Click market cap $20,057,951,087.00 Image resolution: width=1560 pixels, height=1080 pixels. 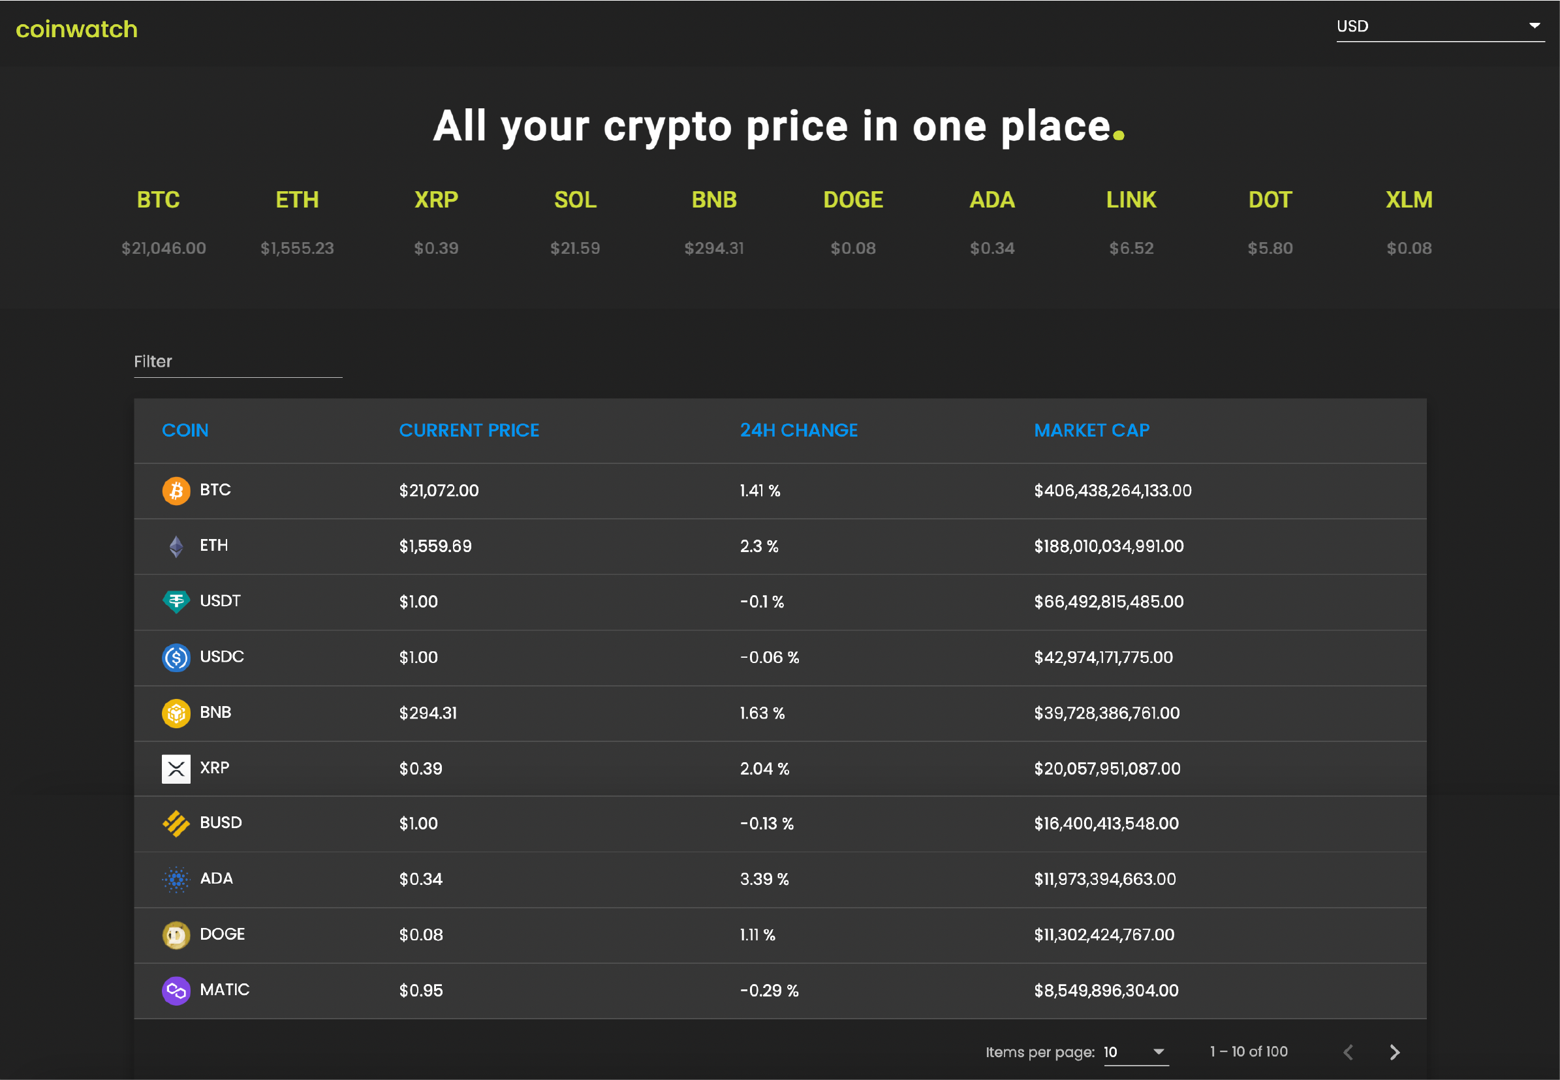(x=1107, y=769)
